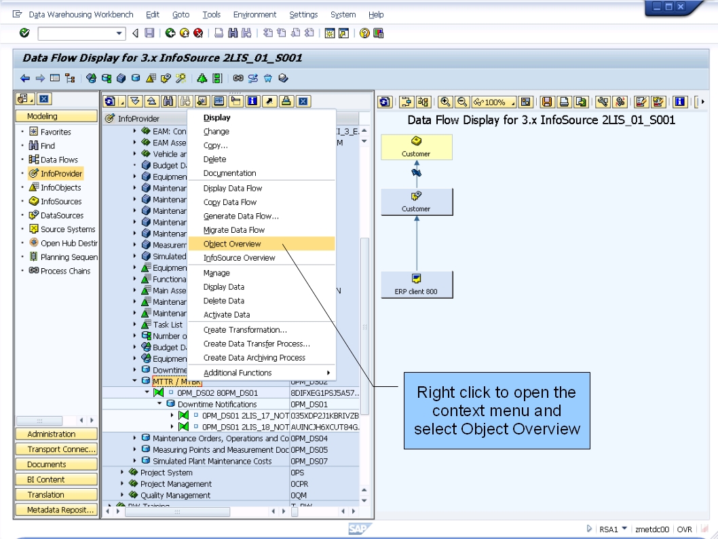The width and height of the screenshot is (718, 539).
Task: Click the yellow Exit icon
Action: pyautogui.click(x=185, y=33)
